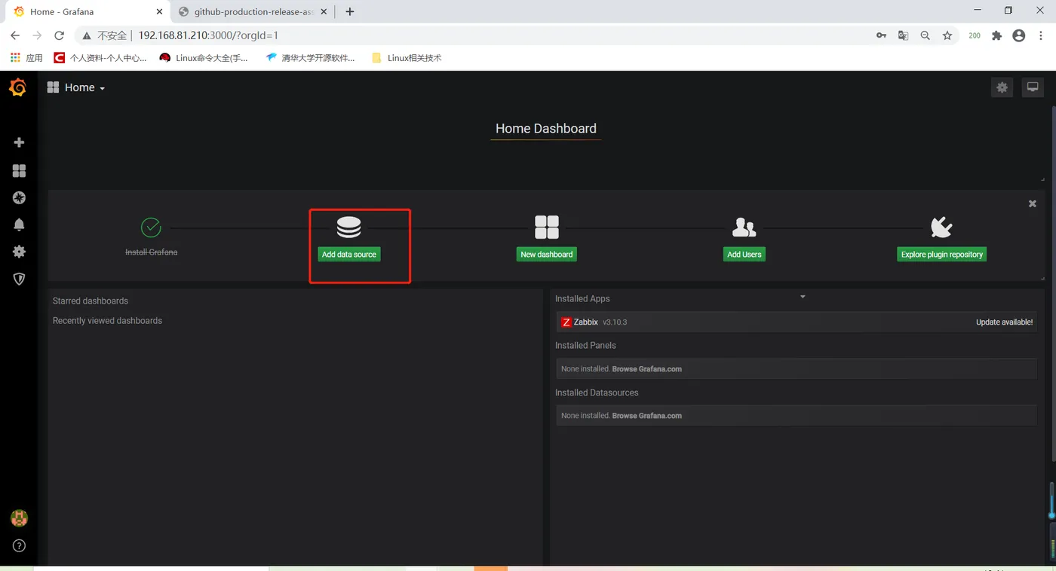
Task: Click the struck-through Install Grafana step
Action: point(151,252)
